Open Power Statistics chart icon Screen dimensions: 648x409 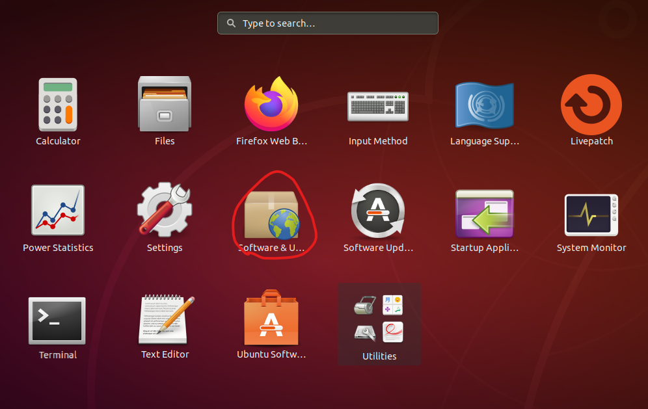pos(58,210)
